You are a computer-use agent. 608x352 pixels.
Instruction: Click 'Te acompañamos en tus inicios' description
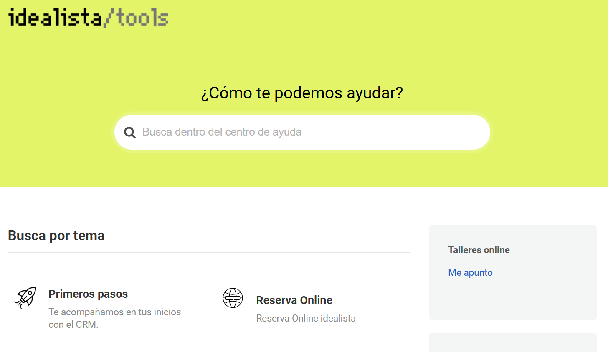(x=115, y=318)
